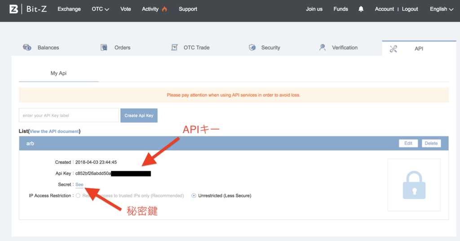Click Edit on the arb key
Screen dimensions: 460x241
408,143
